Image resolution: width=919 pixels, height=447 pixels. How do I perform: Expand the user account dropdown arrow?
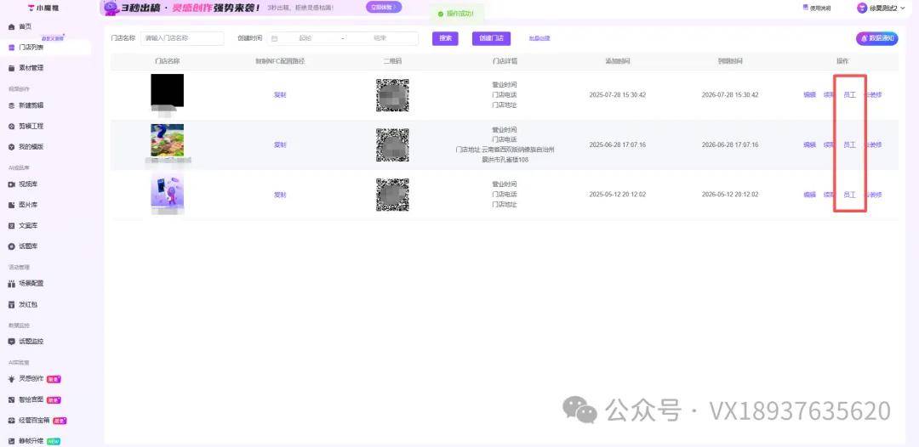pyautogui.click(x=903, y=8)
